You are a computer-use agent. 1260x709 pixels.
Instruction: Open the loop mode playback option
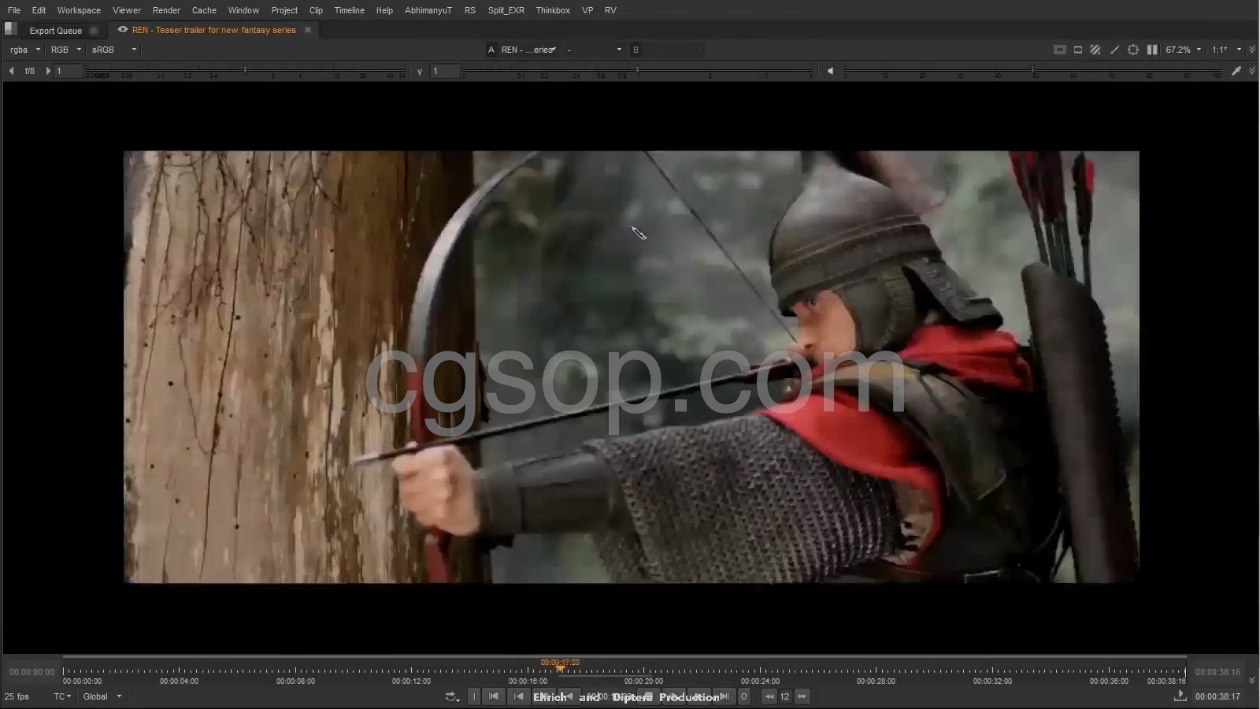pyautogui.click(x=452, y=696)
